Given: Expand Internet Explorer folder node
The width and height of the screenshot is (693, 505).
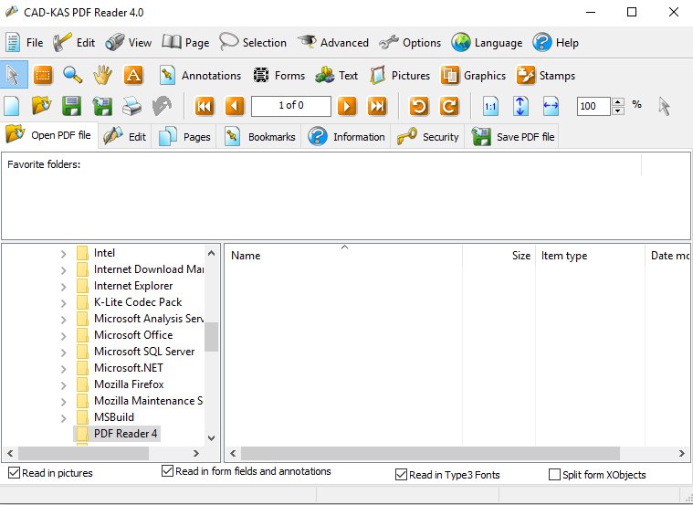Looking at the screenshot, I should (64, 287).
